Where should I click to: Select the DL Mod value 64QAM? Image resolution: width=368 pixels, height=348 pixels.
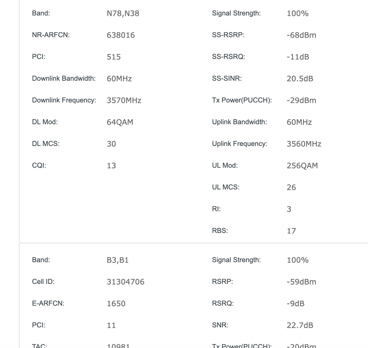point(120,122)
